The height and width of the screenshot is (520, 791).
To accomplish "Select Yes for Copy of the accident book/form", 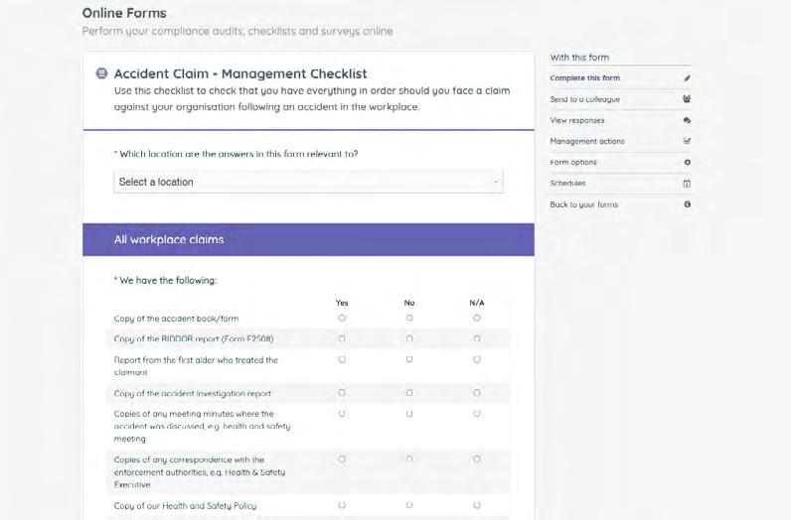I will (x=342, y=319).
